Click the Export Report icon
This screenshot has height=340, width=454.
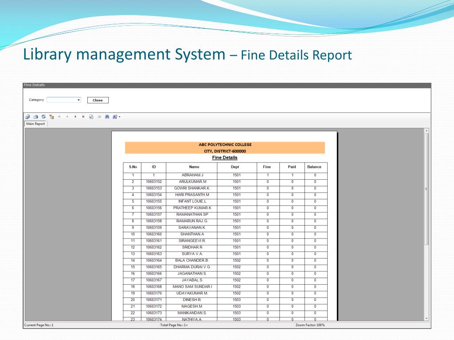pos(27,117)
